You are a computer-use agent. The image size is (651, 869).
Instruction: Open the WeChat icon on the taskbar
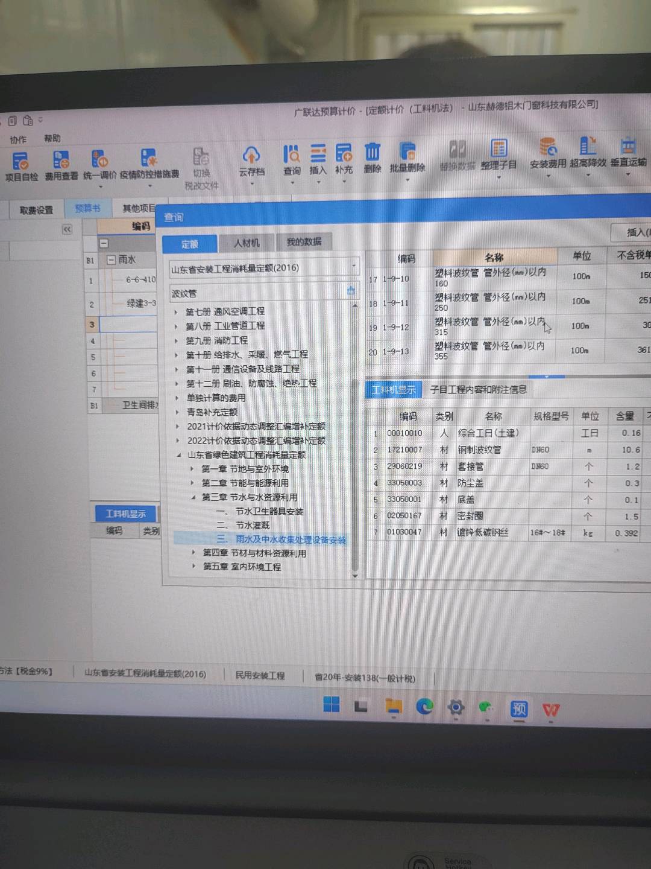coord(486,707)
